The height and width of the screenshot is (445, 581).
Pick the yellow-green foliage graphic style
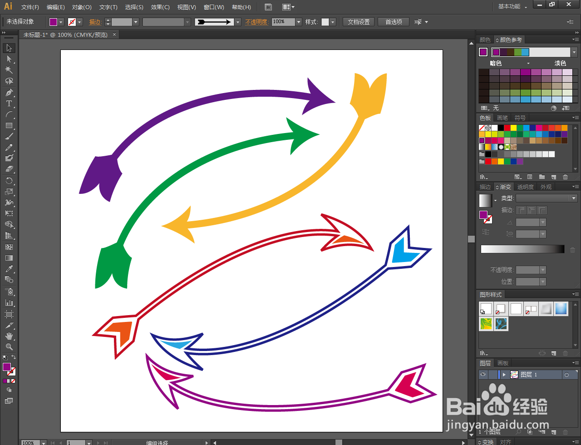tap(486, 324)
